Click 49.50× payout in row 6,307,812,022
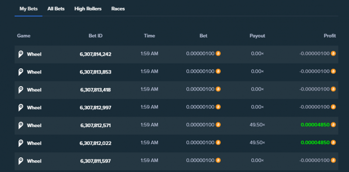The width and height of the screenshot is (349, 172). [x=257, y=142]
